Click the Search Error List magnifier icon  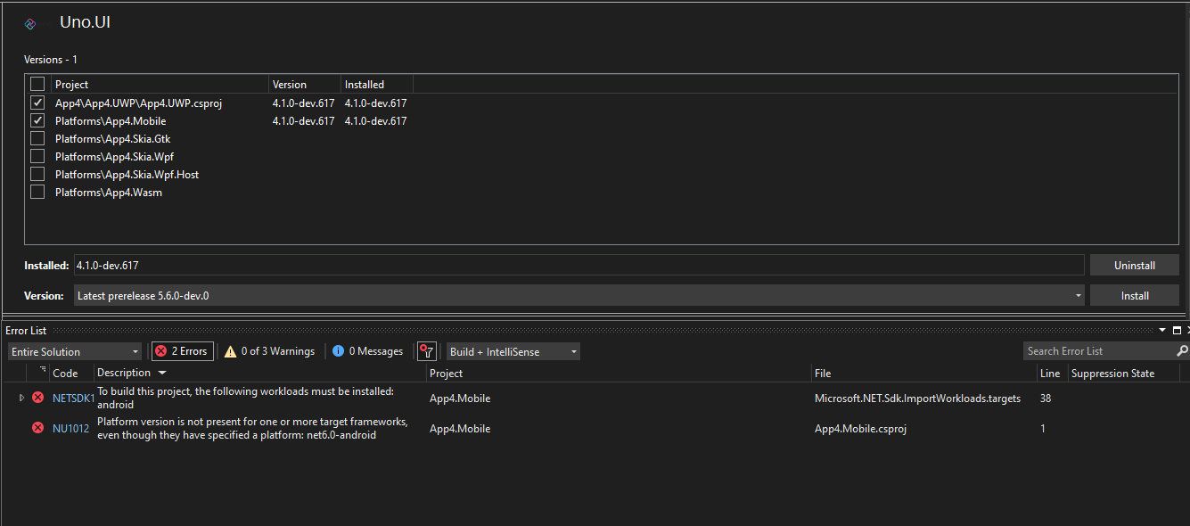click(1182, 351)
